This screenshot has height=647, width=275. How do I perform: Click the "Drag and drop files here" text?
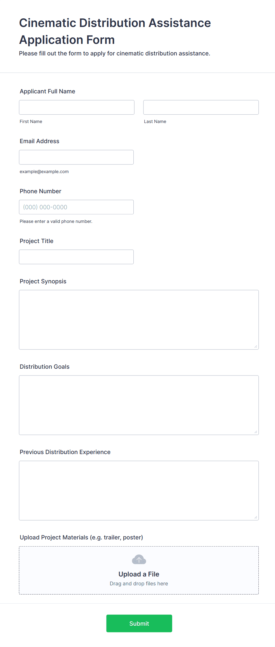pos(139,584)
